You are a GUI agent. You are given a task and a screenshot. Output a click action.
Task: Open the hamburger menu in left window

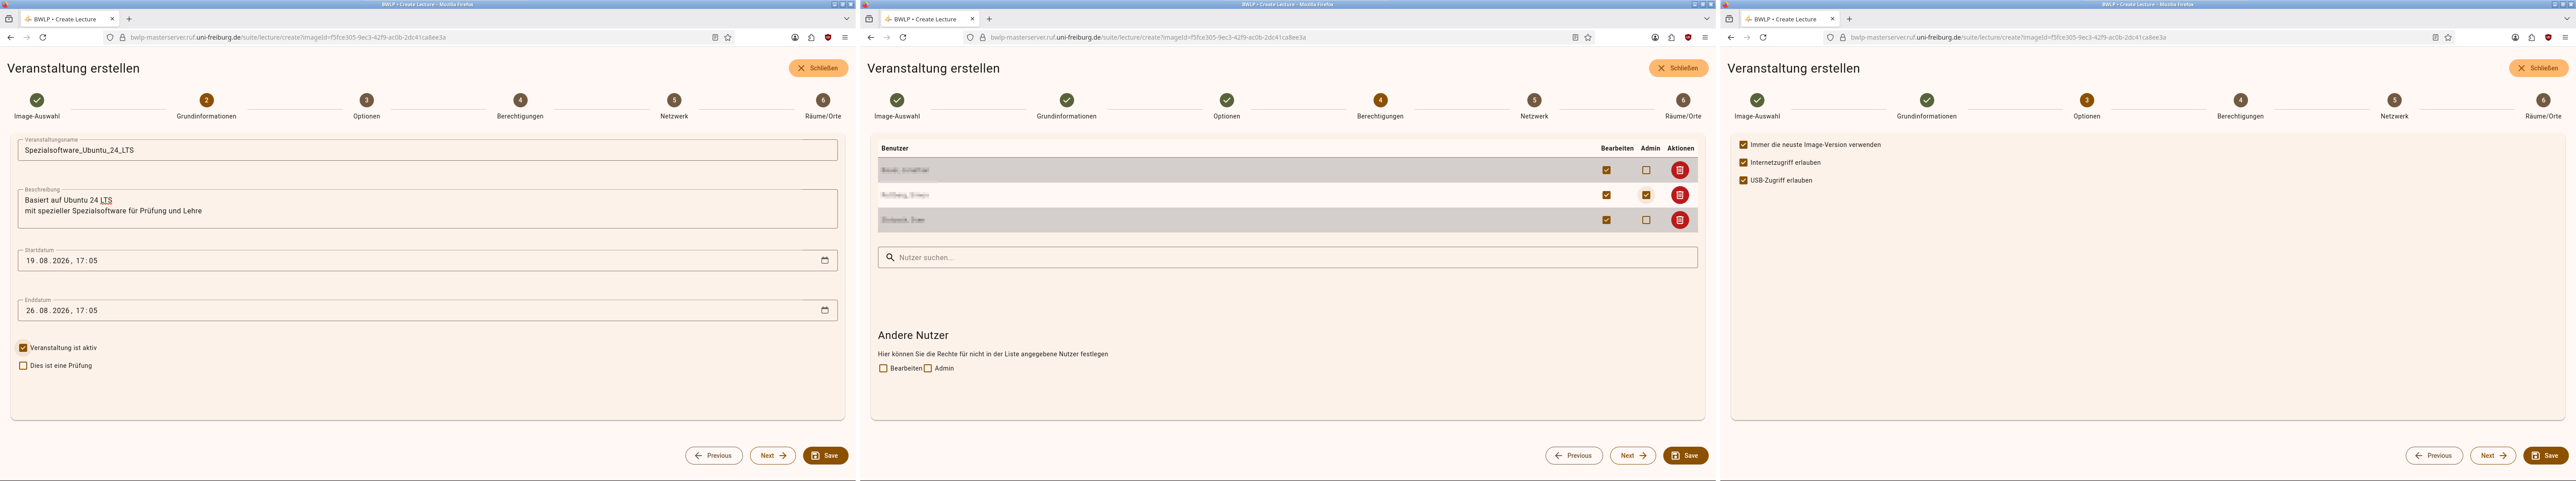click(845, 37)
